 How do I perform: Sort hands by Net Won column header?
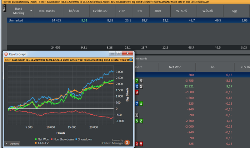pyautogui.click(x=175, y=67)
